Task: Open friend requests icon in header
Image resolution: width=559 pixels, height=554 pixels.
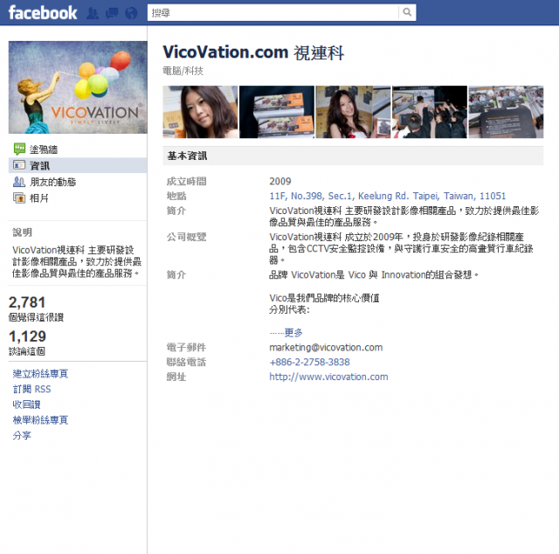Action: pyautogui.click(x=93, y=13)
